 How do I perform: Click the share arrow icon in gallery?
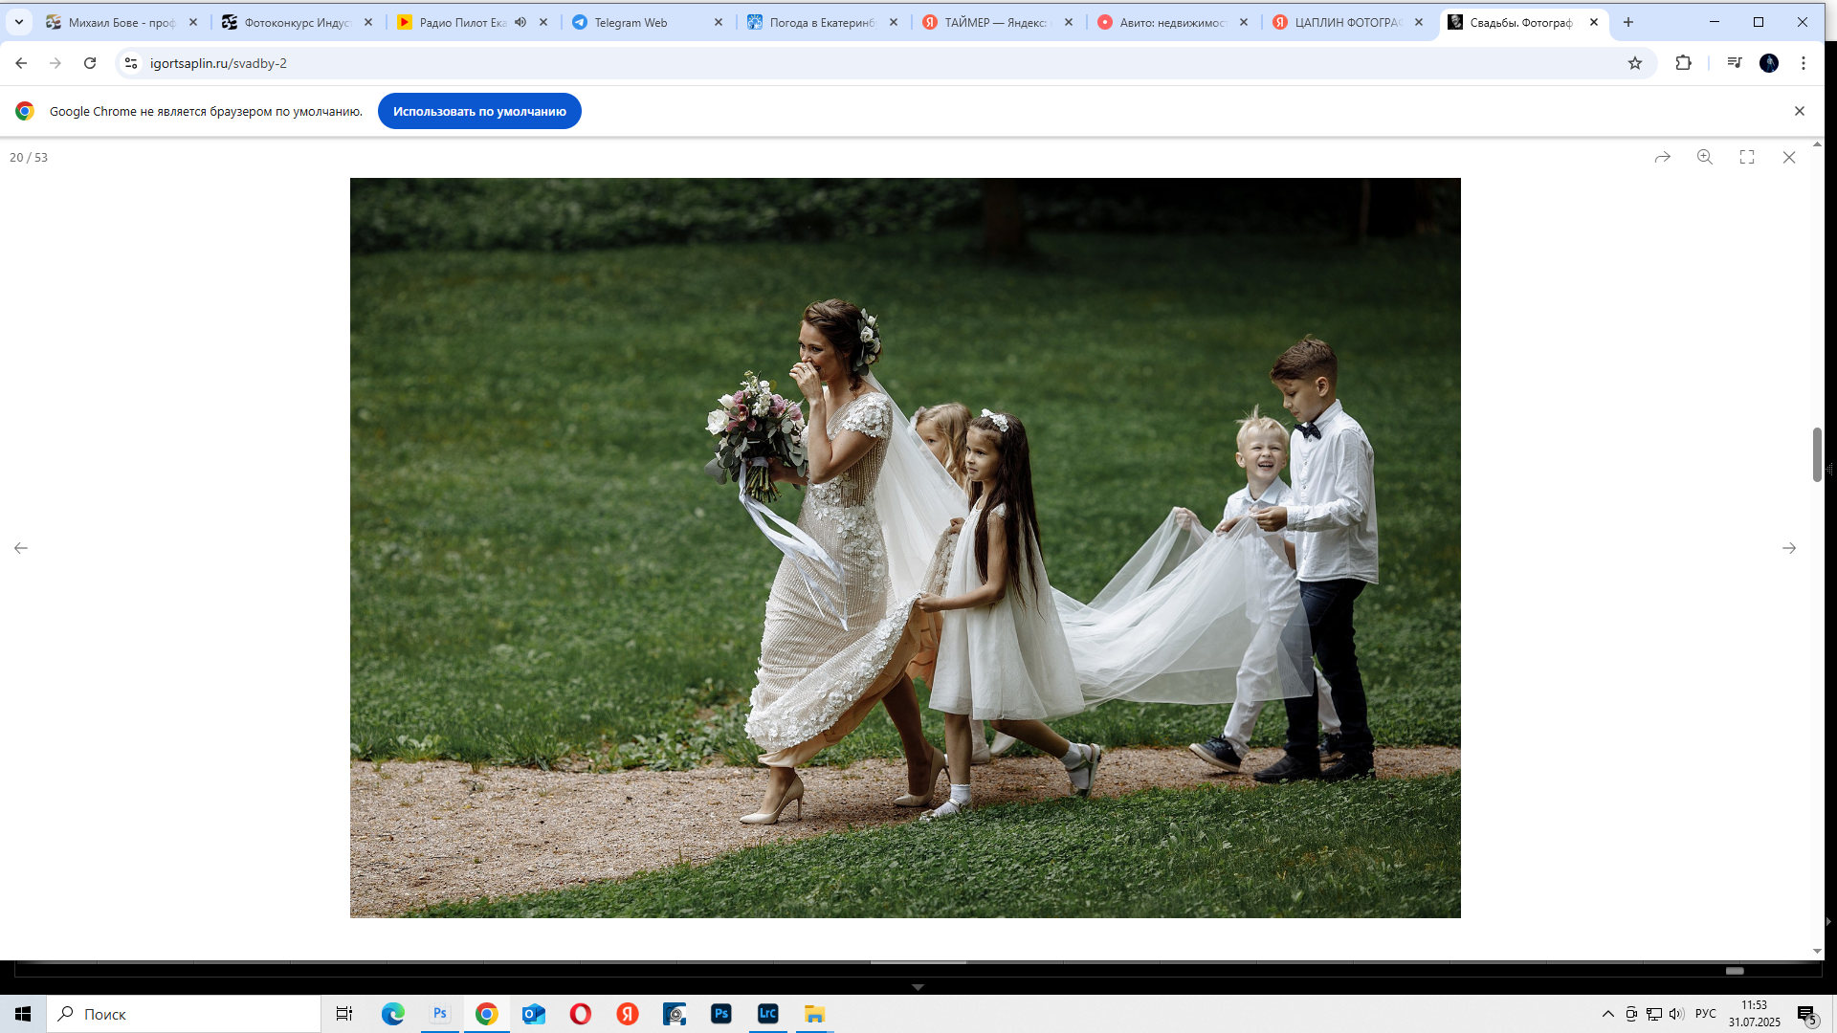point(1663,157)
